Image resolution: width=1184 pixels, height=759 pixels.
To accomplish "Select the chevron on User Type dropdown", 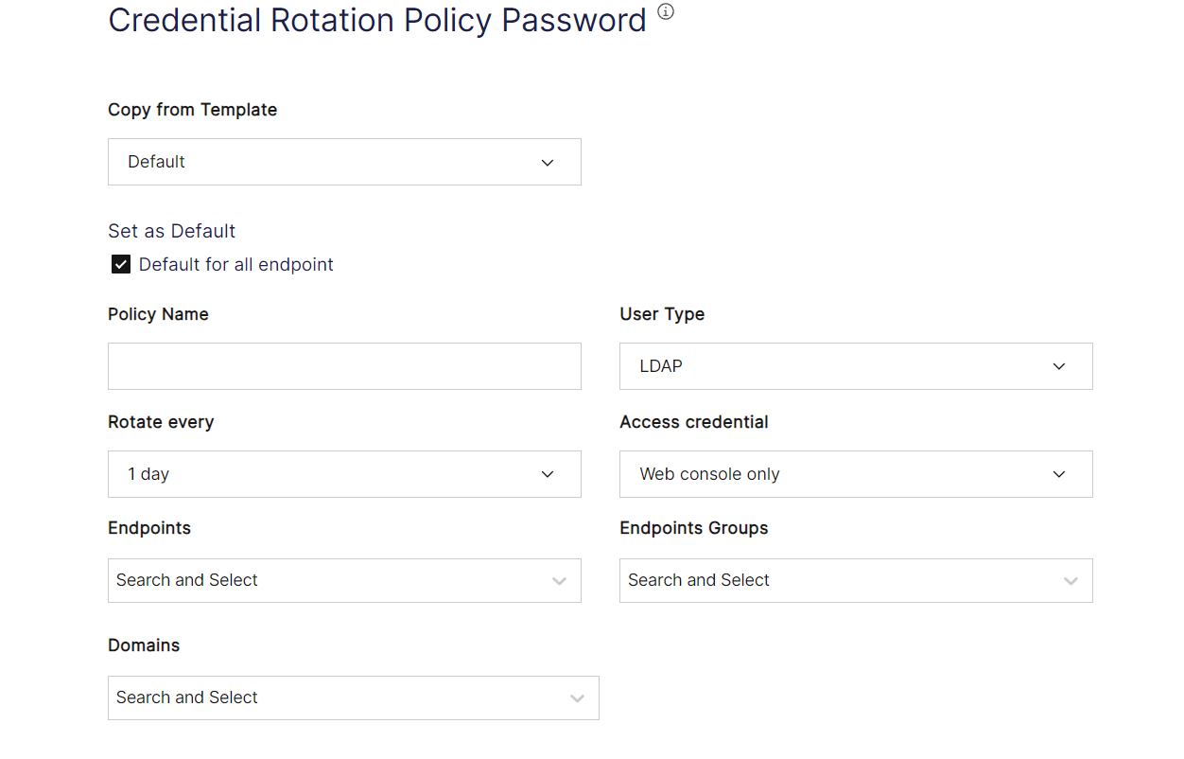I will 1059,365.
